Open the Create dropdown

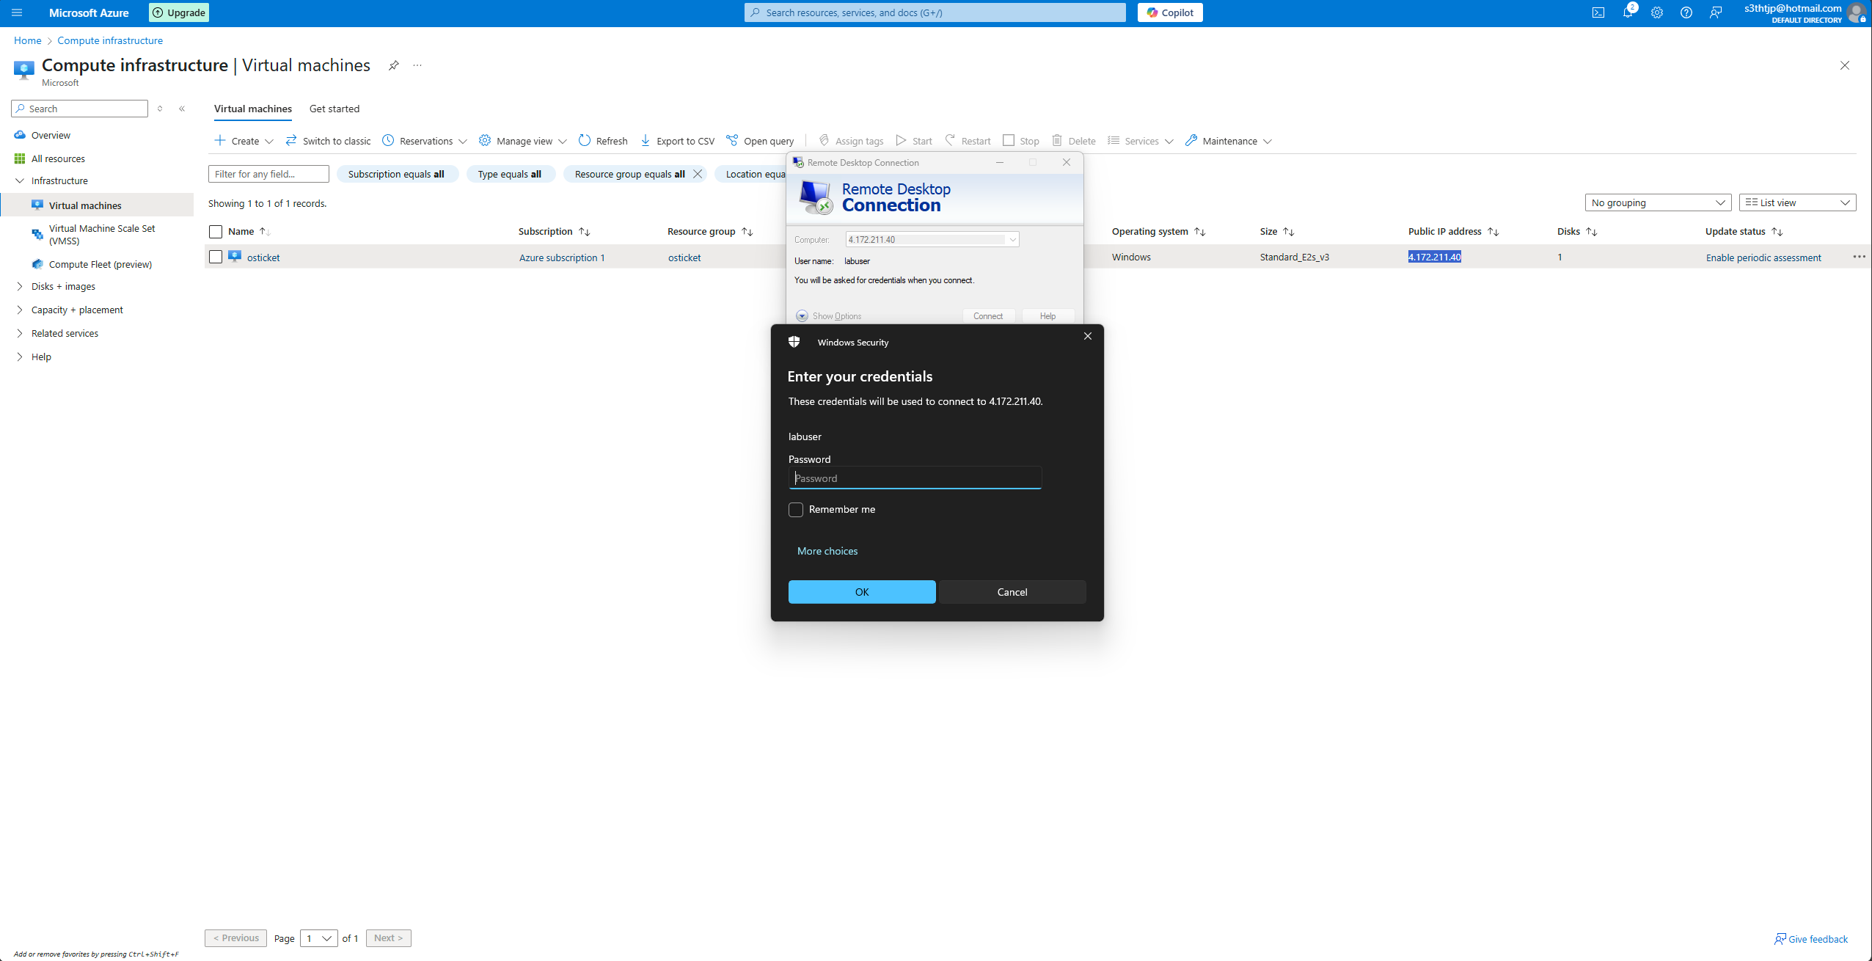coord(244,141)
